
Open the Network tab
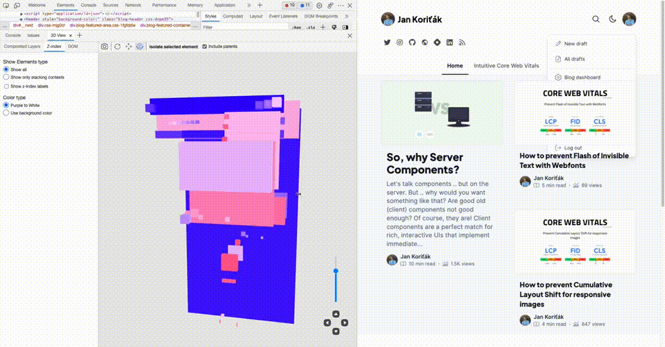(132, 5)
